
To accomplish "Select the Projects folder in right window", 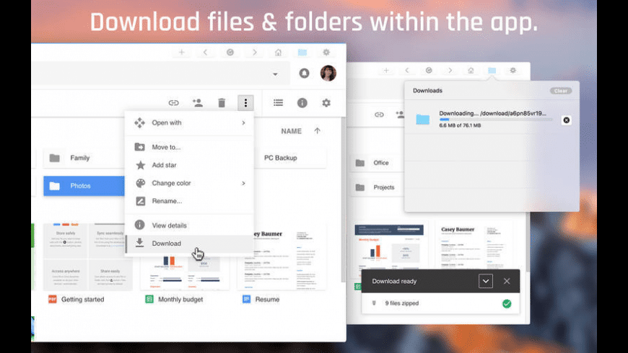I will click(x=378, y=187).
